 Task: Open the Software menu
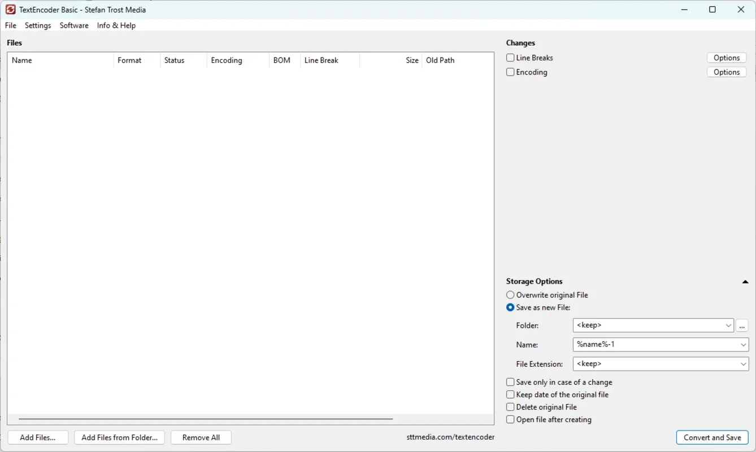(74, 25)
